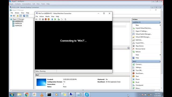Open Action menu in Virtual Machine Connection
This screenshot has width=172, height=97.
(x=42, y=16)
